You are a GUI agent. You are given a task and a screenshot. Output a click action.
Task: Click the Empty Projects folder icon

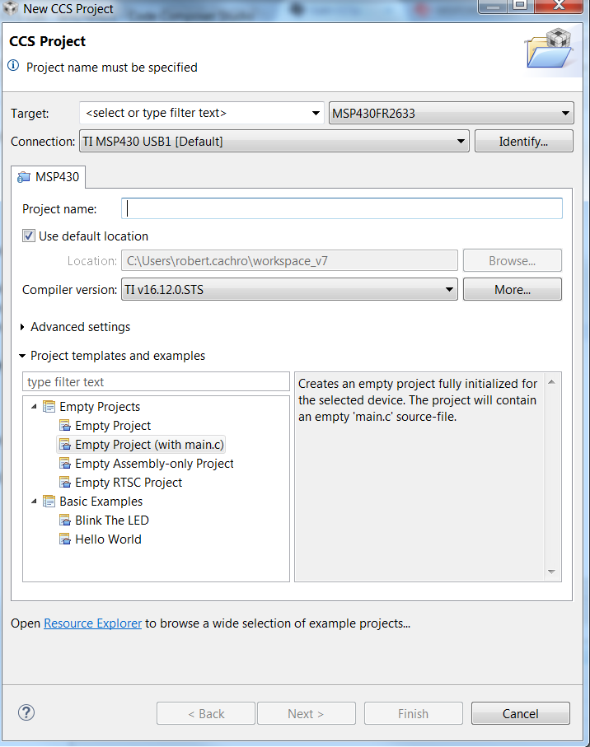tap(49, 407)
